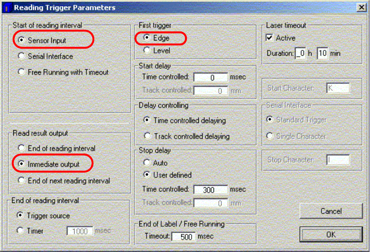Click the laser Duration hours field

point(300,53)
